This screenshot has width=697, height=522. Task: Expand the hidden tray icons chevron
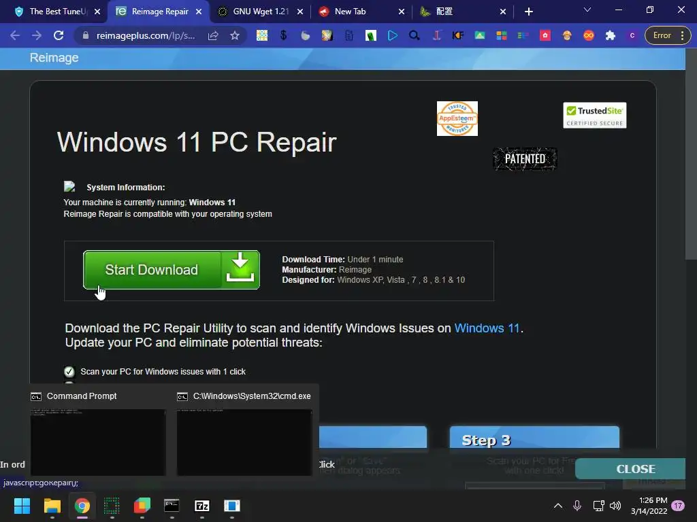[558, 506]
